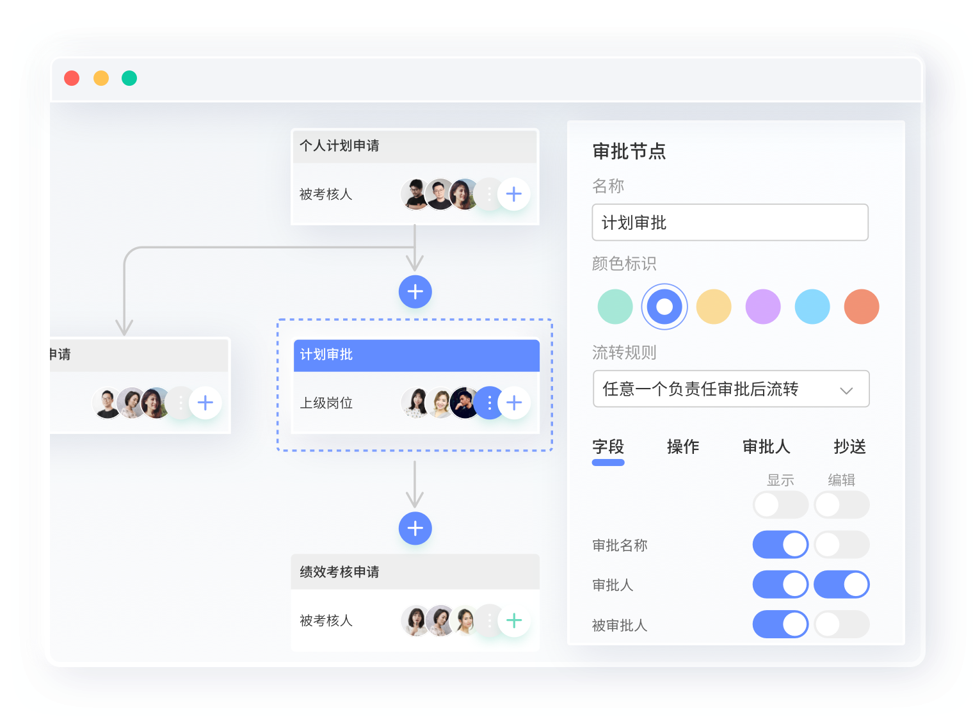Expand the 任意一个负责任审批后流转 selector
Screen dimensions: 973x717
pyautogui.click(x=730, y=389)
